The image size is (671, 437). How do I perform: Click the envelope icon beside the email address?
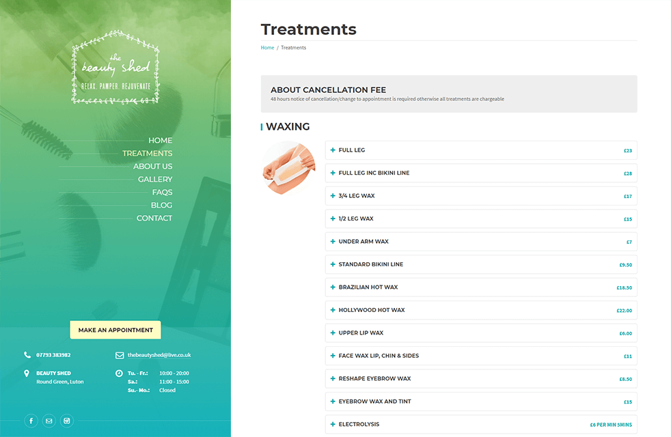tap(120, 355)
